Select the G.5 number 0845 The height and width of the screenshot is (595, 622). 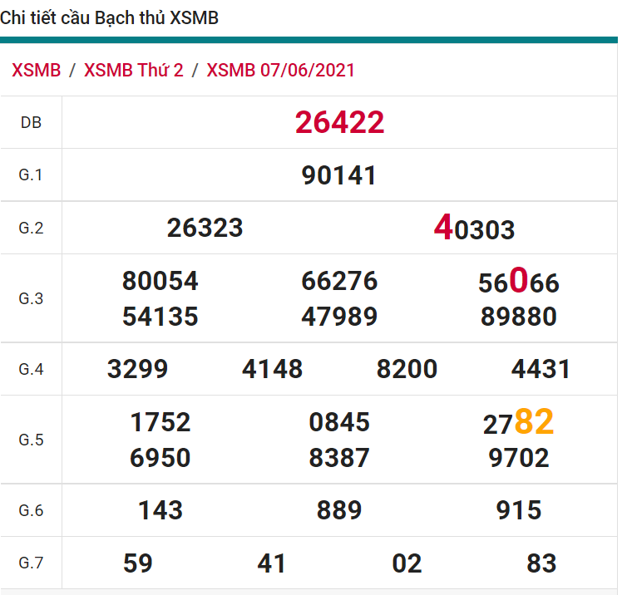pos(339,422)
